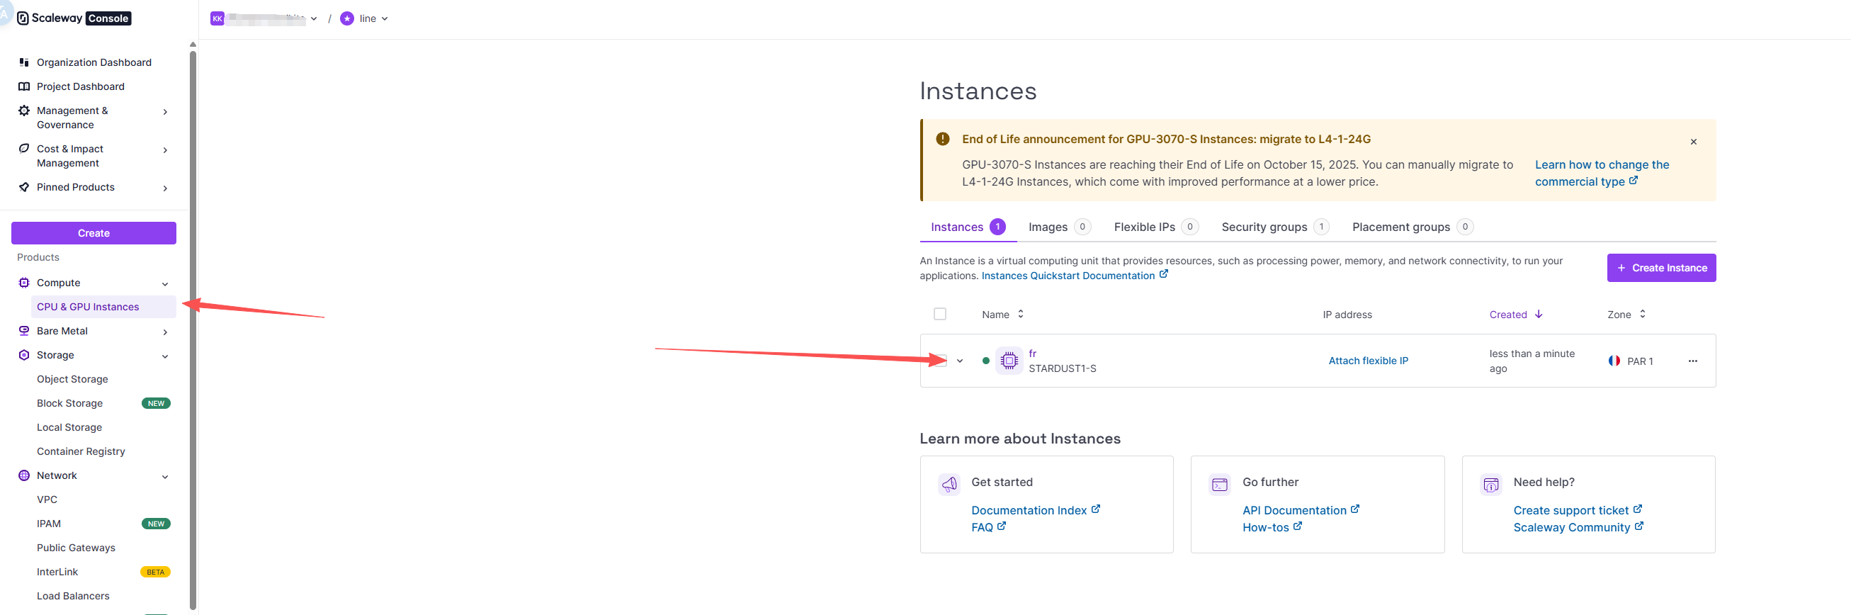Open Learn how to change the commercial type link
Image resolution: width=1851 pixels, height=615 pixels.
(1602, 173)
